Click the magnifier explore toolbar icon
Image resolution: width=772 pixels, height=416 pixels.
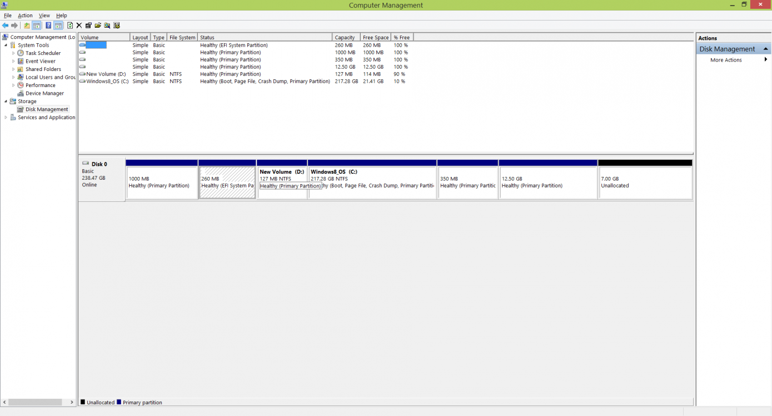point(107,26)
